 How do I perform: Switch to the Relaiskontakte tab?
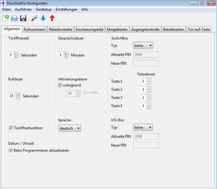(x=60, y=30)
